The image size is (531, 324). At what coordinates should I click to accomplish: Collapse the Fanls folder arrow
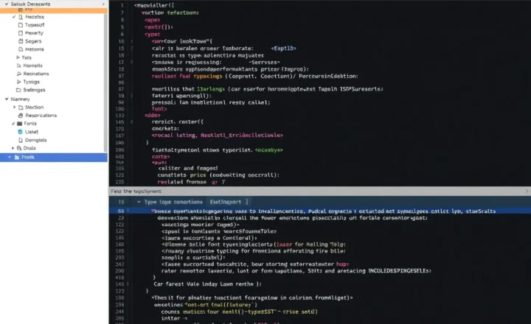tap(13, 124)
